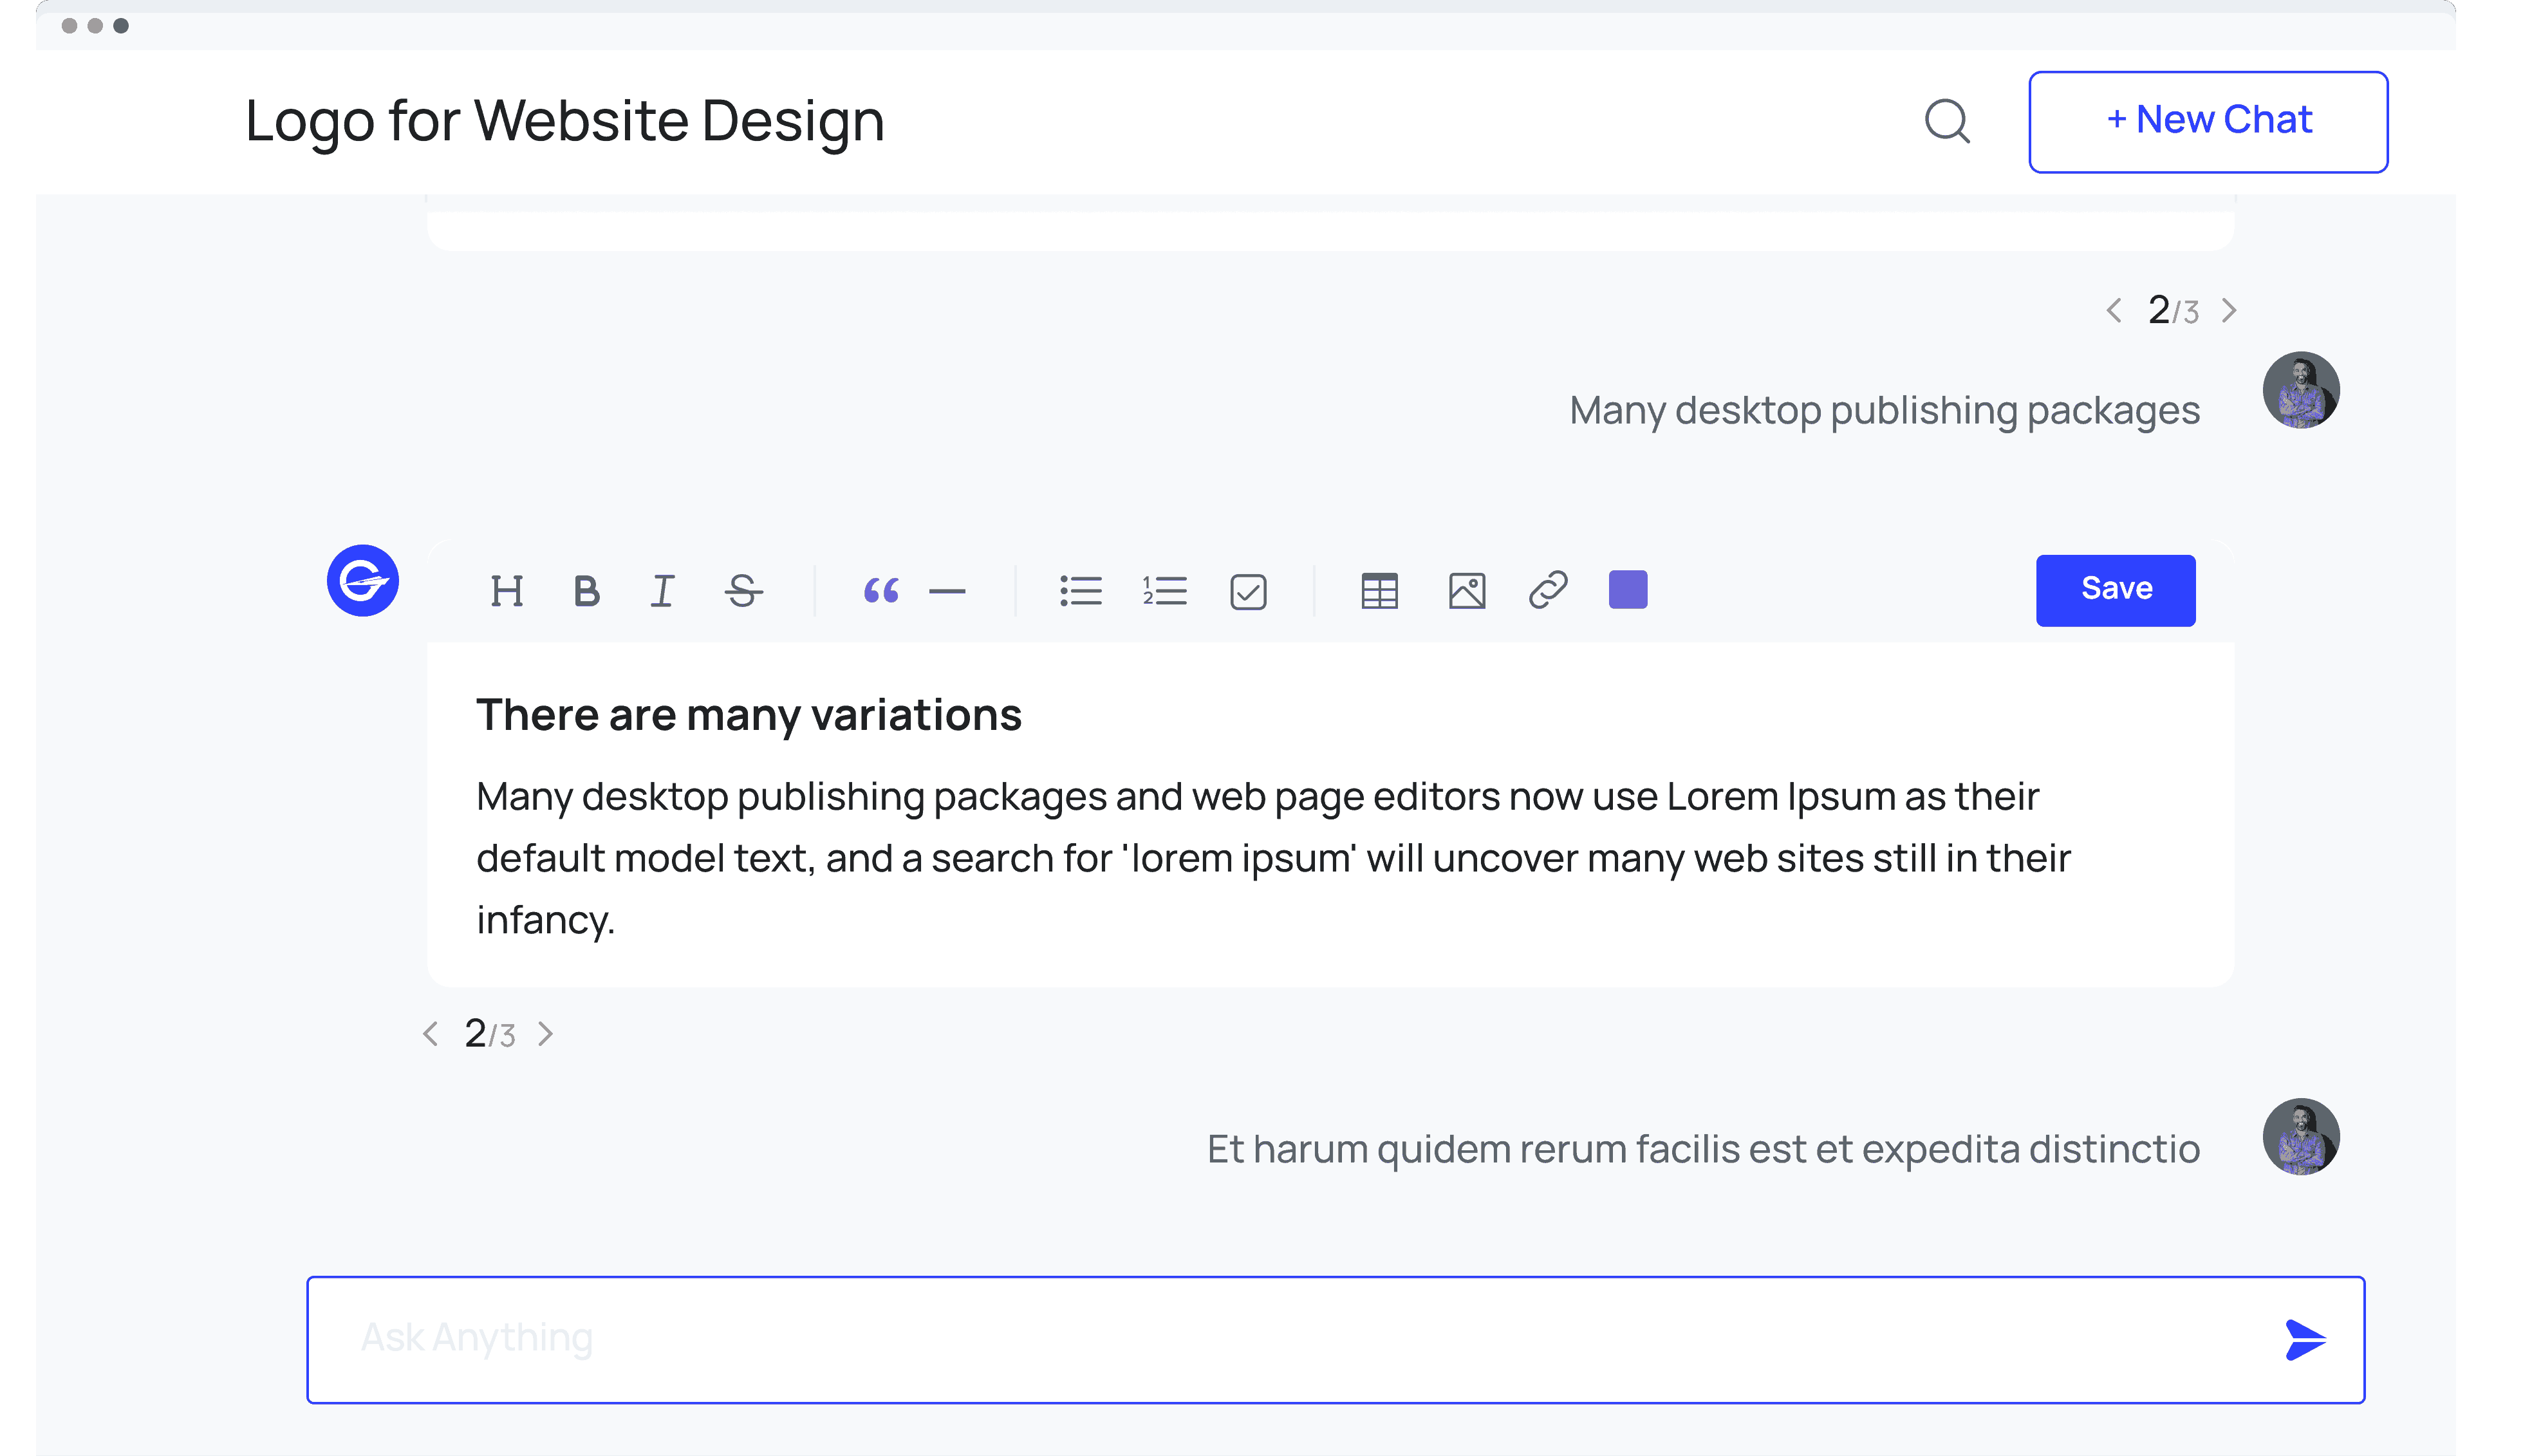
Task: Apply italic formatting
Action: (662, 591)
